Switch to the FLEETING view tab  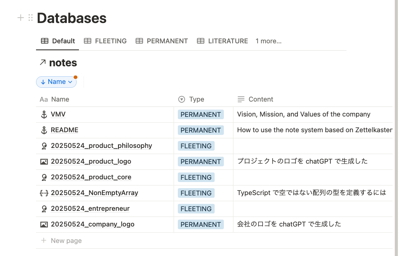105,41
